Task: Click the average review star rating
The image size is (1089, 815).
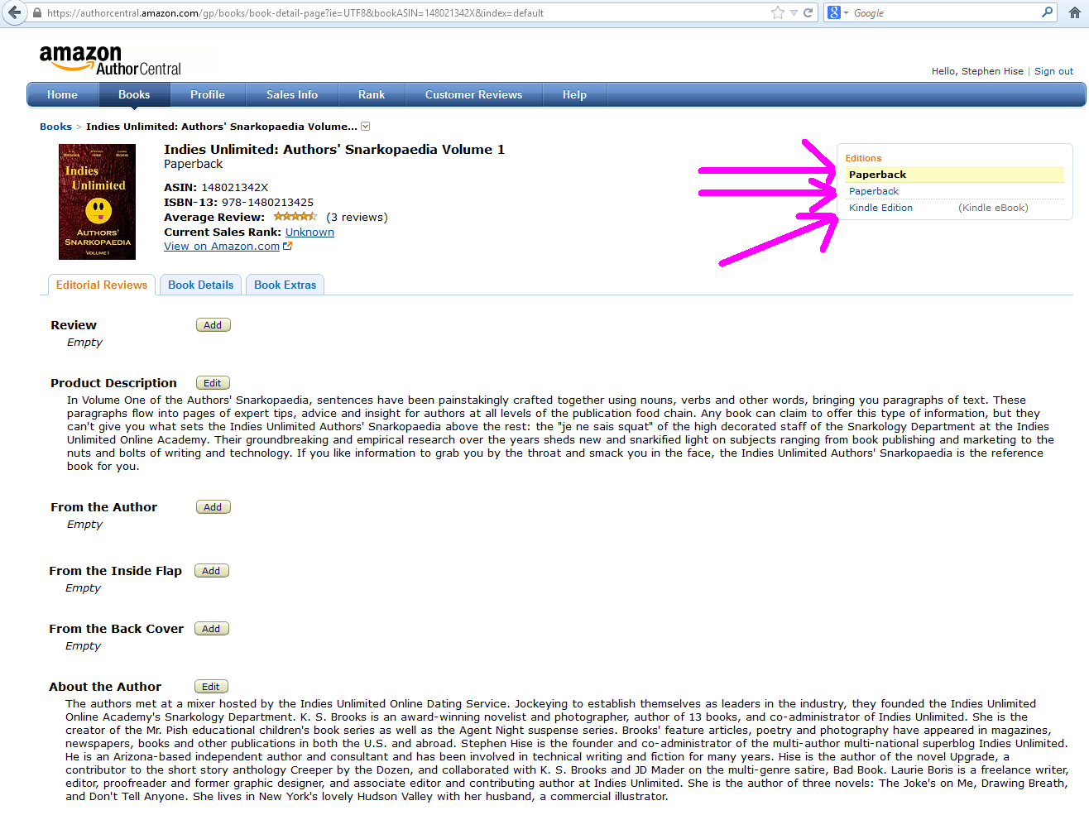Action: pos(295,217)
